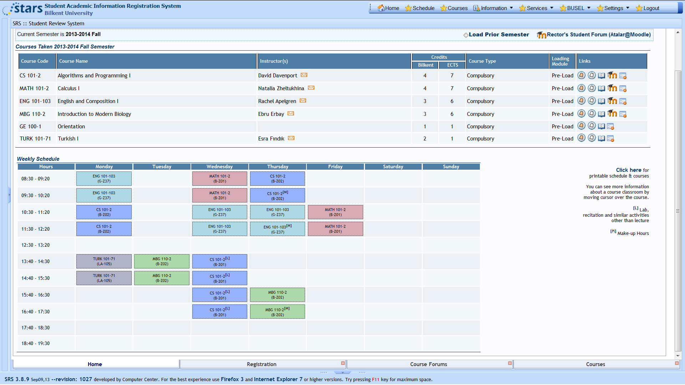Viewport: 685px width, 385px height.
Task: Click 'Introduction to Modern Biology' course name
Action: tap(94, 114)
